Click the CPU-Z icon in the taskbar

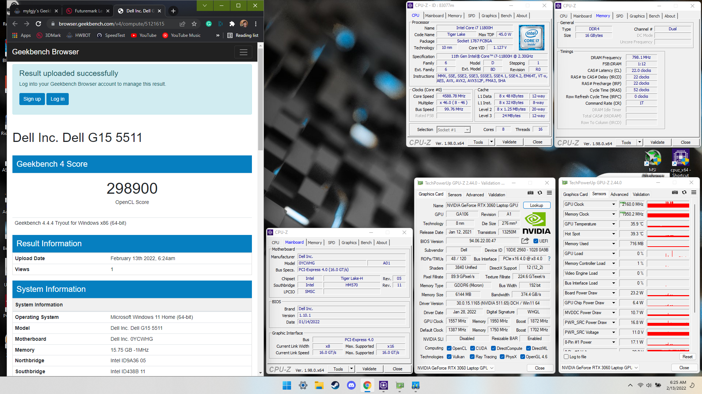(x=383, y=385)
